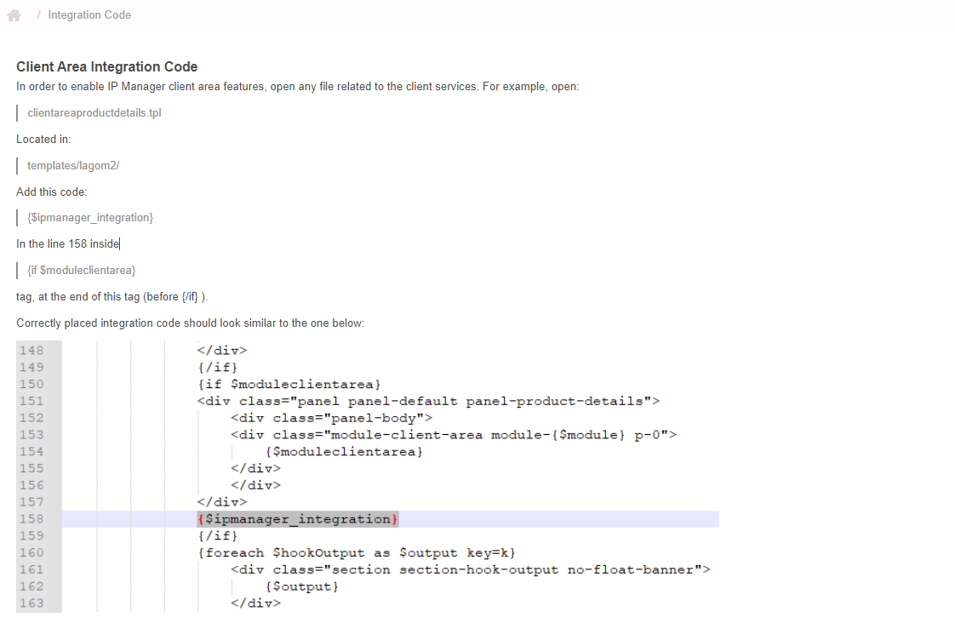Screen dimensions: 955x623
Task: Go to home via breadcrumb house icon
Action: click(x=14, y=15)
